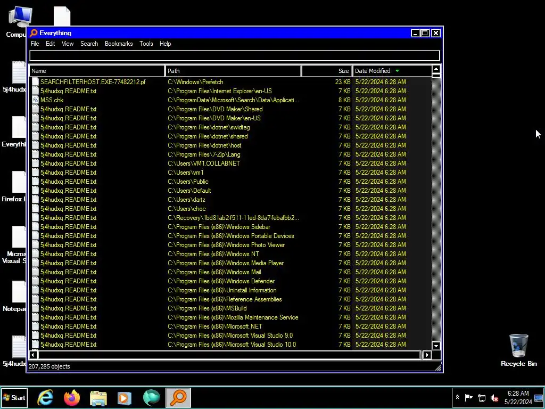This screenshot has height=409, width=545.
Task: Click path Microsoft Visual Studio 10.0
Action: point(232,345)
